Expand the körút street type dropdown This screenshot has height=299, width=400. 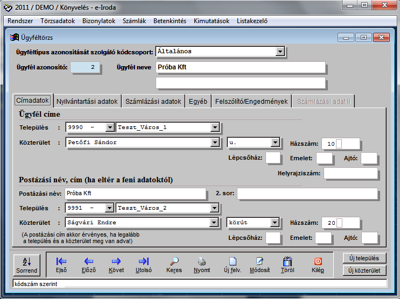click(x=275, y=222)
